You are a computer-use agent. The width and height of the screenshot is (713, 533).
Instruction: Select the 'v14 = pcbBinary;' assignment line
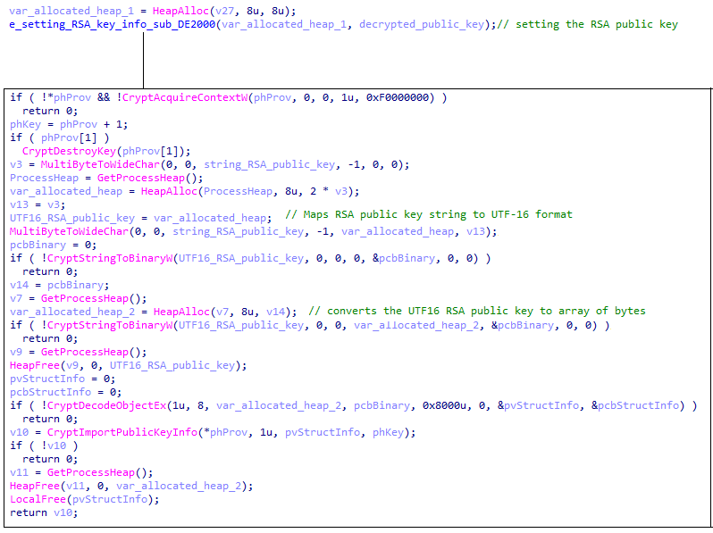(55, 285)
